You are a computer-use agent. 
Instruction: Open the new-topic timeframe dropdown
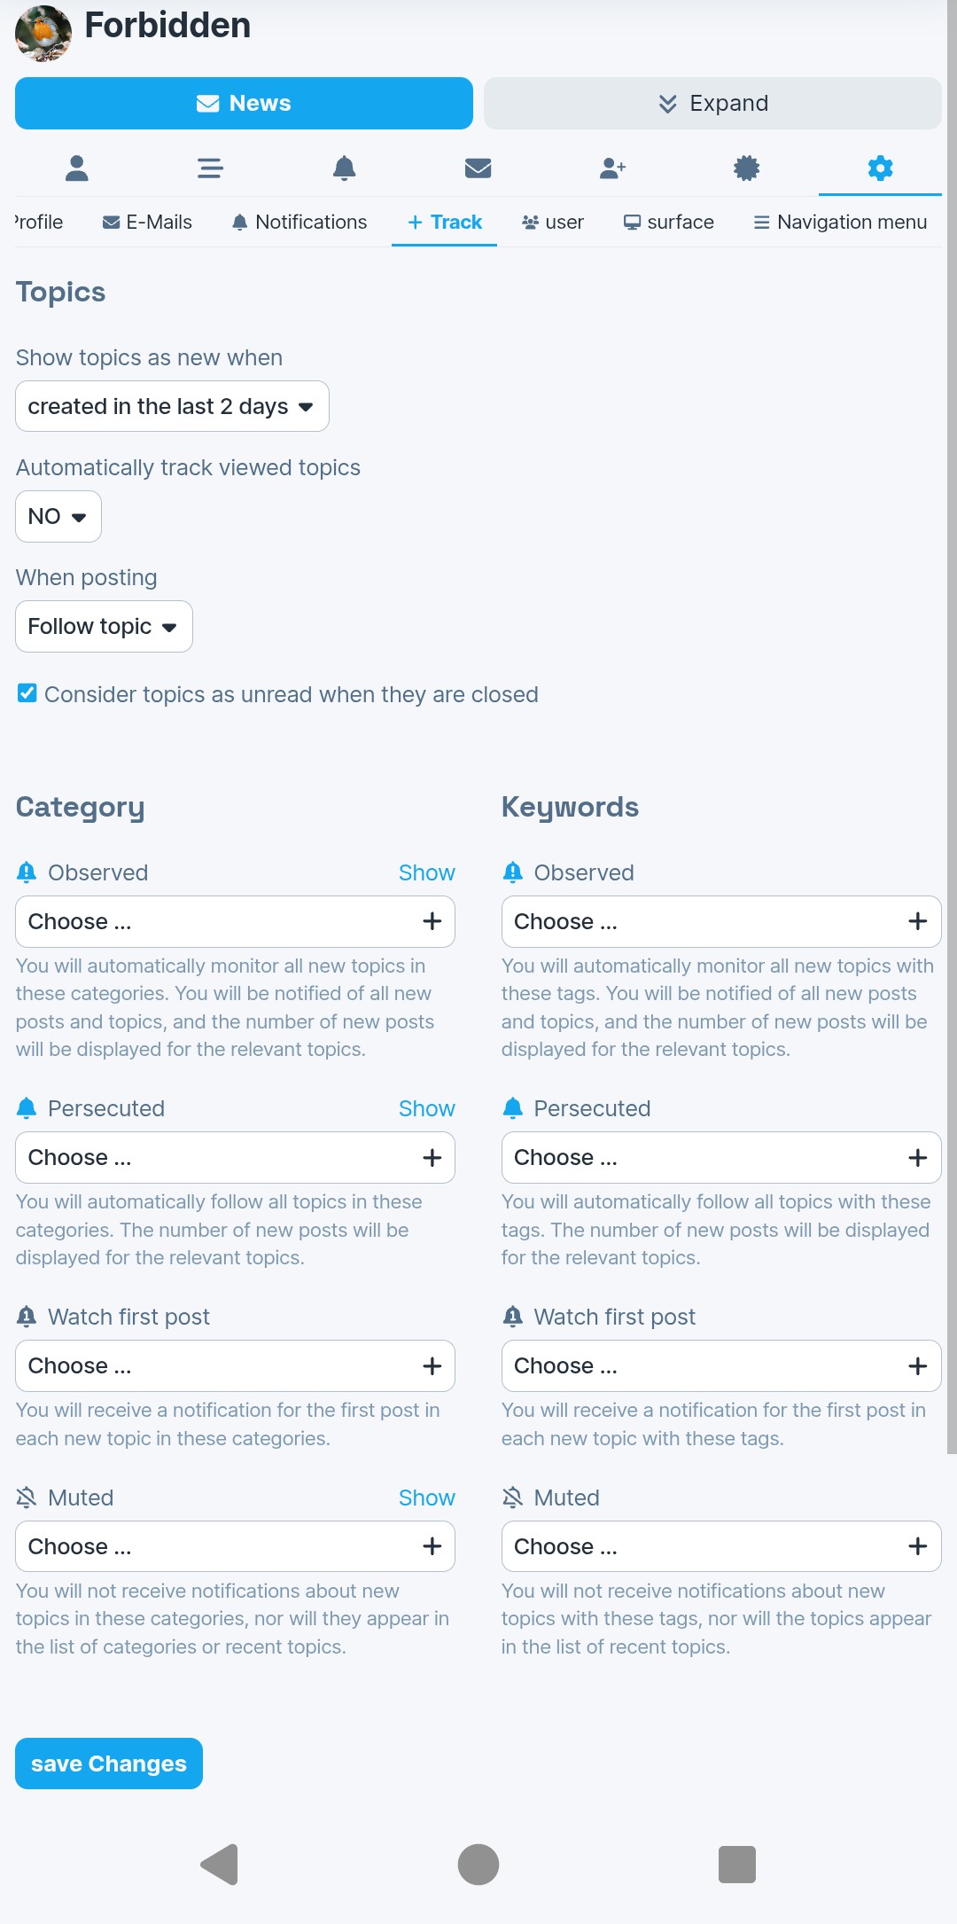tap(172, 407)
